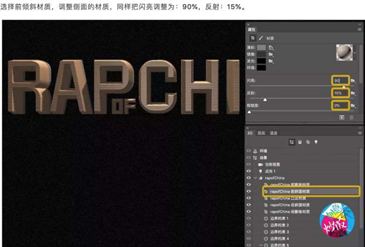Switch to the 通道 tab

273,133
